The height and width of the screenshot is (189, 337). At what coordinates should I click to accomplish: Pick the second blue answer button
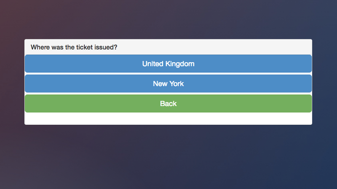click(x=168, y=84)
